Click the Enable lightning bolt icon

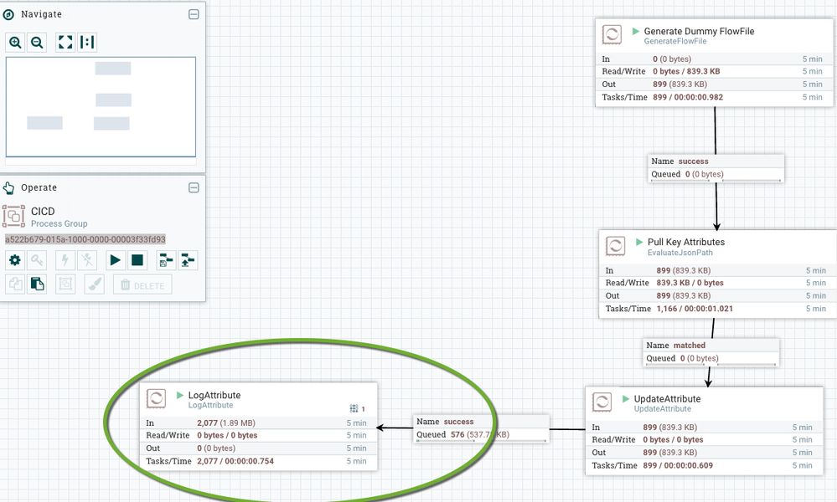(x=65, y=260)
